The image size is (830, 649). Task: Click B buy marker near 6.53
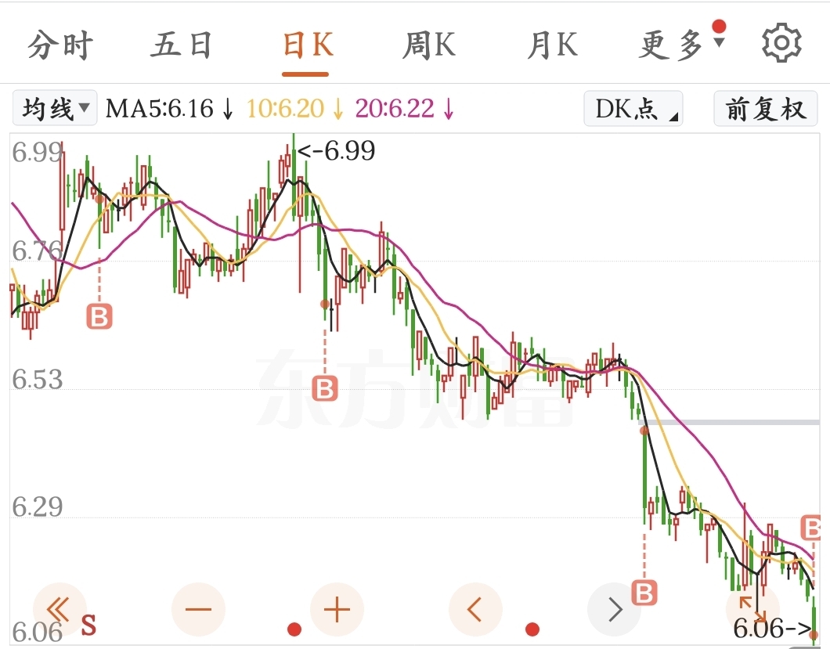324,388
